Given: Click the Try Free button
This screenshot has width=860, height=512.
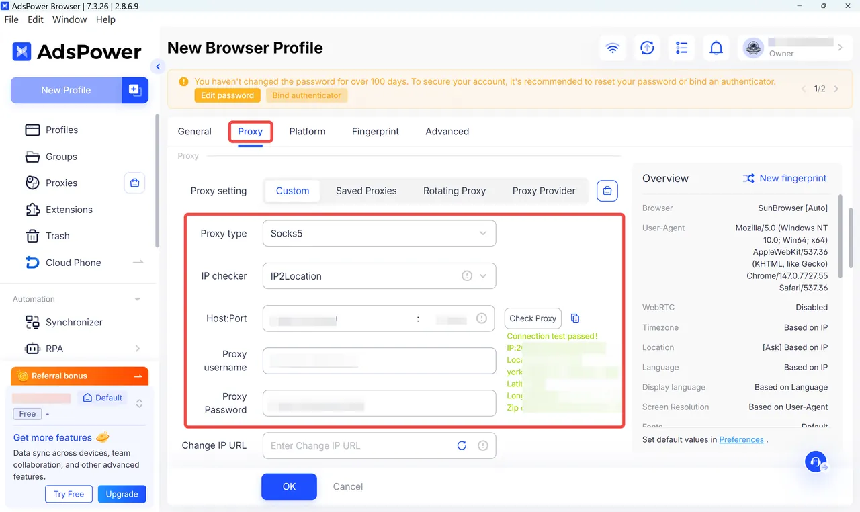Looking at the screenshot, I should coord(69,494).
